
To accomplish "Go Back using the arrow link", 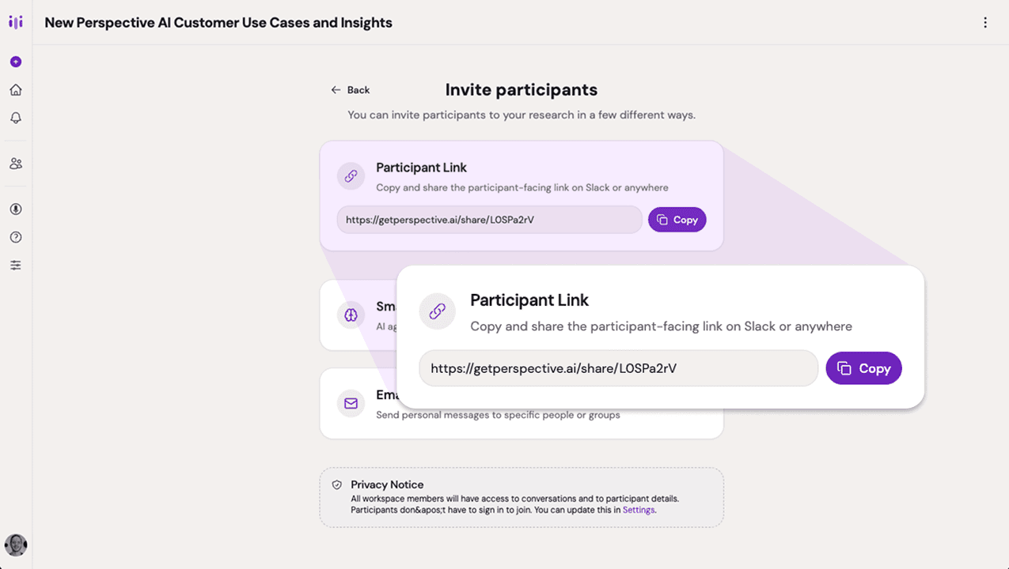I will (x=350, y=89).
